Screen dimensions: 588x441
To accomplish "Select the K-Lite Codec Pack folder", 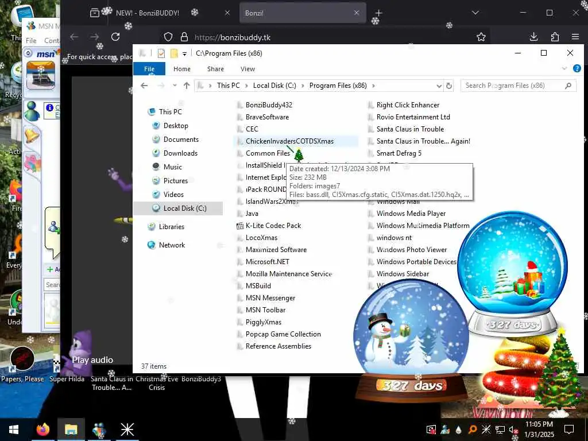I will [273, 225].
